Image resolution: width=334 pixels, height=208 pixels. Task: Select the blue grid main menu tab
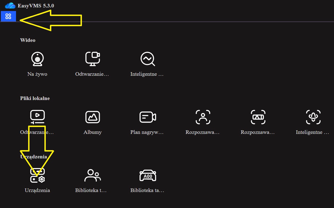point(8,17)
